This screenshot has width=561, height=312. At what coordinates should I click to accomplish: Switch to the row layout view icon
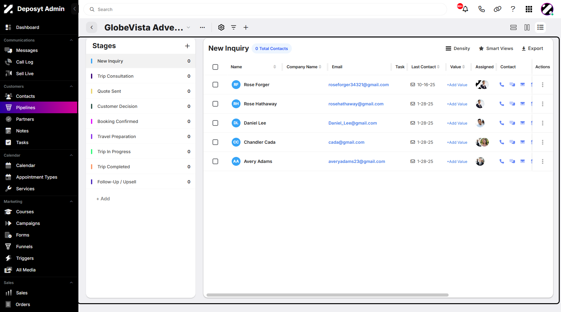point(513,27)
